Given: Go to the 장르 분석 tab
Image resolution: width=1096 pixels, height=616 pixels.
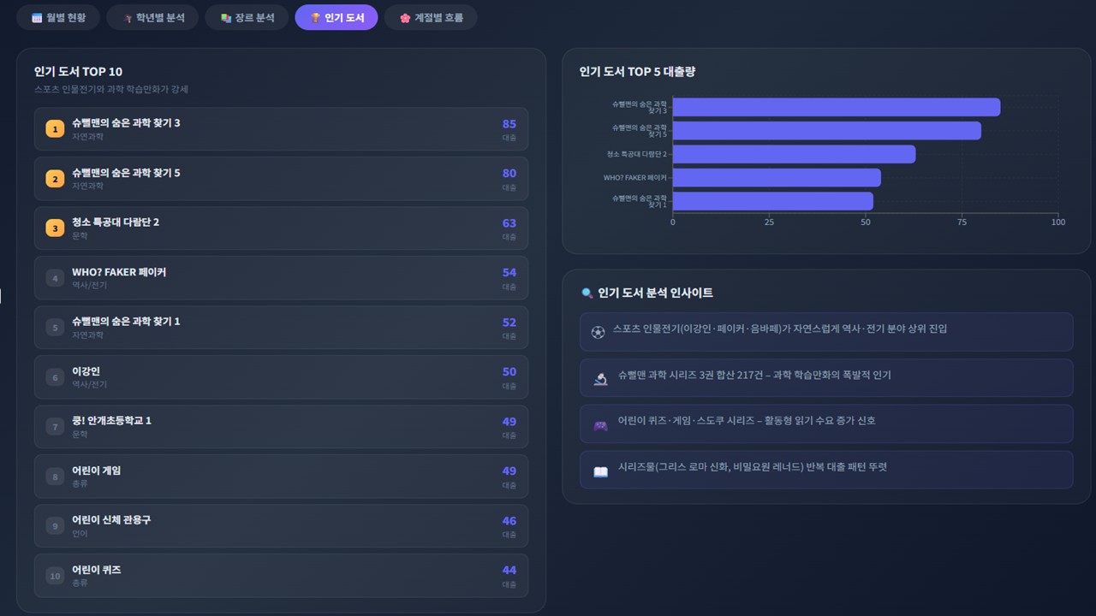Looking at the screenshot, I should click(247, 17).
